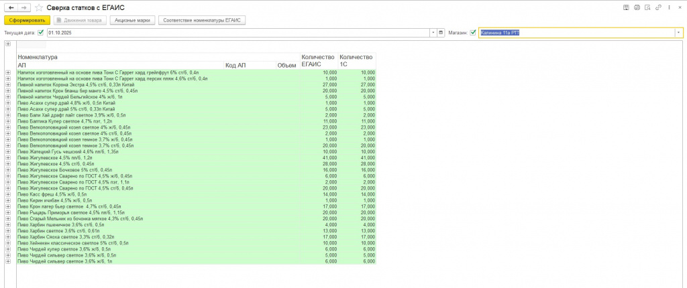Viewport: 687px width, 288px height.
Task: Expand row Пиво Чирдей купер светлое
Action: click(8, 248)
